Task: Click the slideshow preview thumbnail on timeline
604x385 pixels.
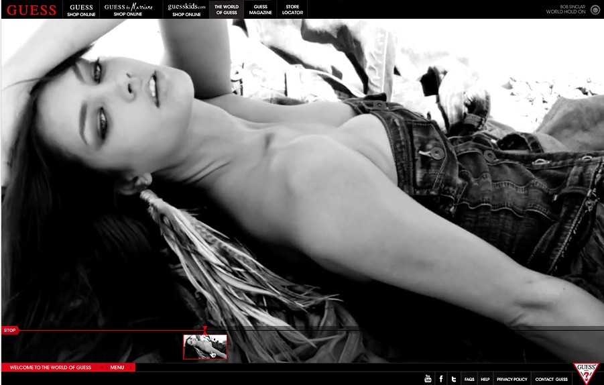Action: click(205, 347)
